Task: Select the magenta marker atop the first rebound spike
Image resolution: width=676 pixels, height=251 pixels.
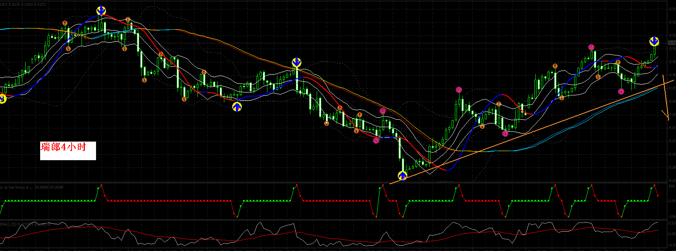Action: point(459,90)
